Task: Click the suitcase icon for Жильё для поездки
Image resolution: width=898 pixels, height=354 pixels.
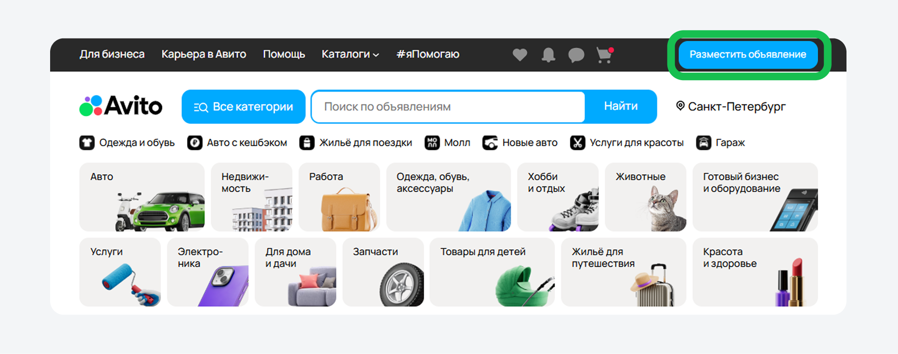Action: pyautogui.click(x=307, y=143)
